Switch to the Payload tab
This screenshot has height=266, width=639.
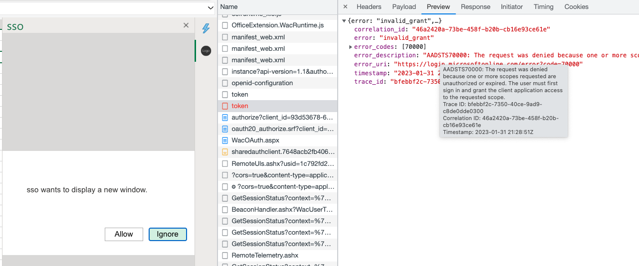coord(404,7)
